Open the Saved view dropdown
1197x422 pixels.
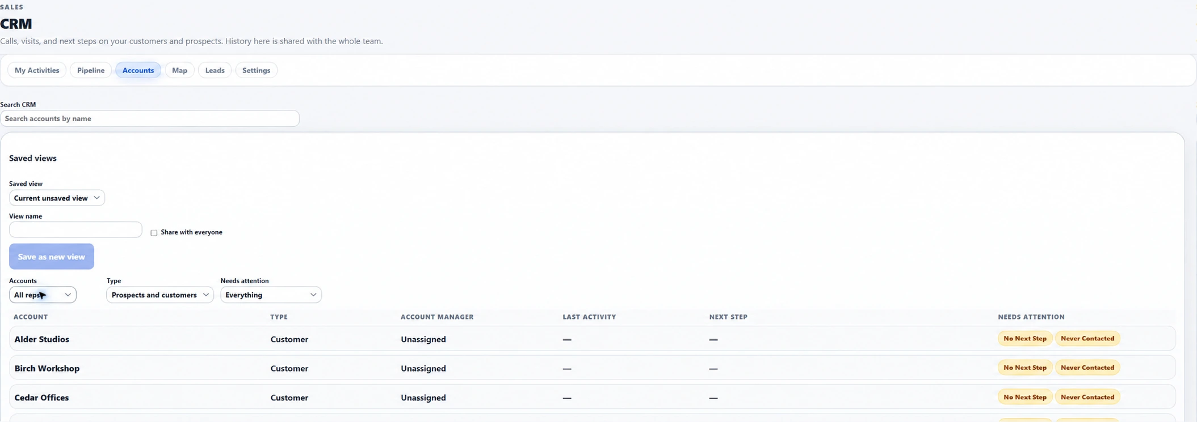[x=57, y=198]
